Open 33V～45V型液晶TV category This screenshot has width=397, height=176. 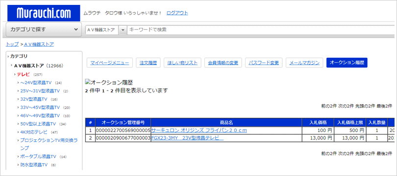point(40,108)
